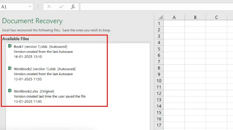Select row 1 header
The height and width of the screenshot is (130, 233).
(x=159, y=24)
